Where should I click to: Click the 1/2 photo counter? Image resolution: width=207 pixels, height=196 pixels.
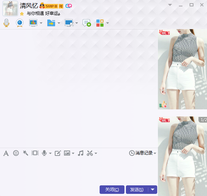(x=203, y=120)
